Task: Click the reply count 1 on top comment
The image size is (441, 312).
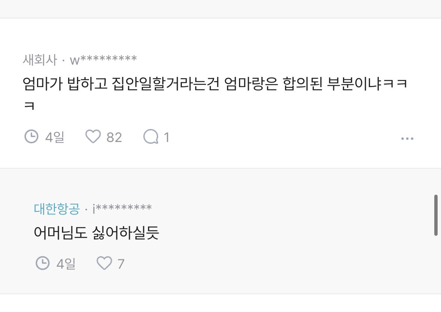Action: 167,138
